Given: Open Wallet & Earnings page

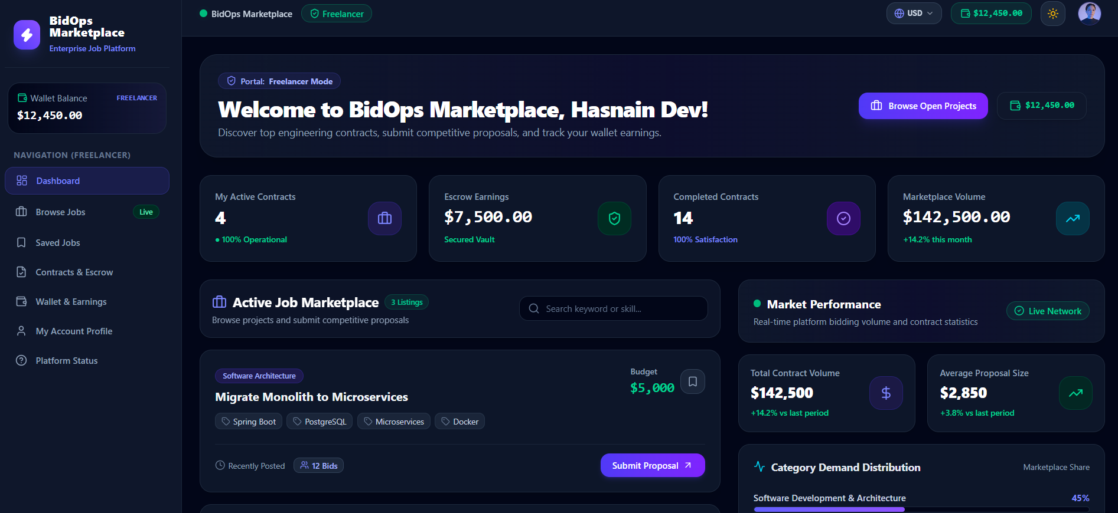Looking at the screenshot, I should pos(87,302).
